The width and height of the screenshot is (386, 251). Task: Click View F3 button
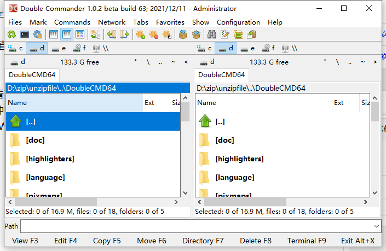coord(25,241)
